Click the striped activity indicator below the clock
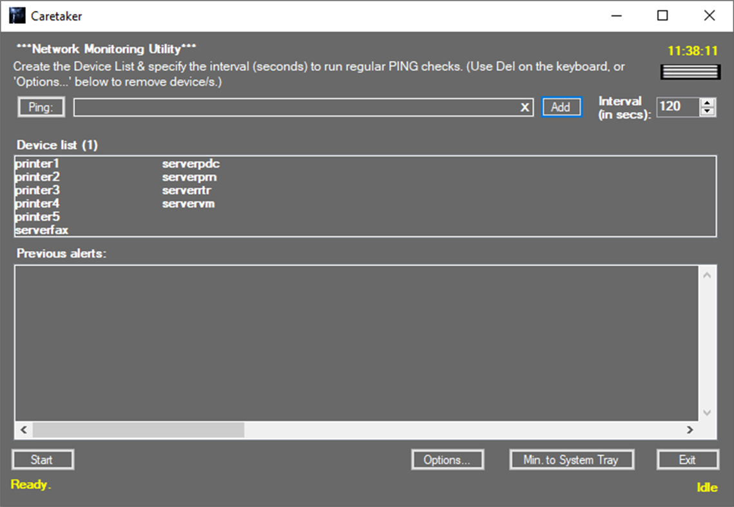734x507 pixels. click(x=689, y=71)
